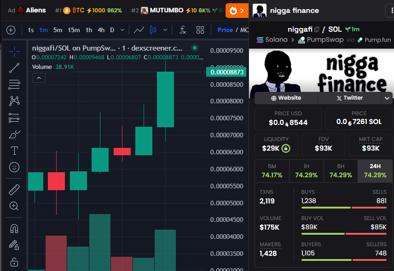Switch the chart to Price mode
The width and height of the screenshot is (394, 271).
click(x=225, y=30)
